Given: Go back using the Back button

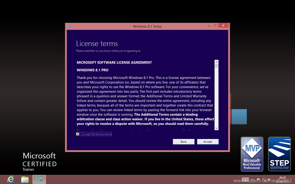Looking at the screenshot, I should click(x=184, y=141).
